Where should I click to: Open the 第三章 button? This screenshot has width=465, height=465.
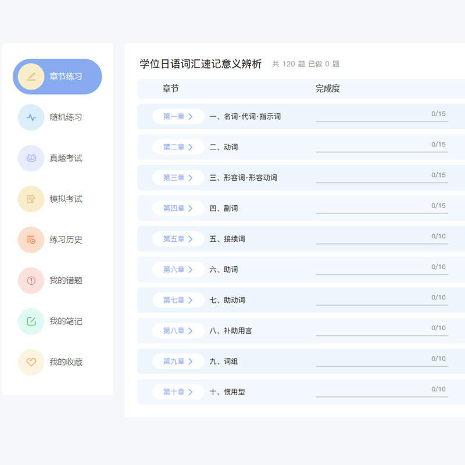click(178, 178)
